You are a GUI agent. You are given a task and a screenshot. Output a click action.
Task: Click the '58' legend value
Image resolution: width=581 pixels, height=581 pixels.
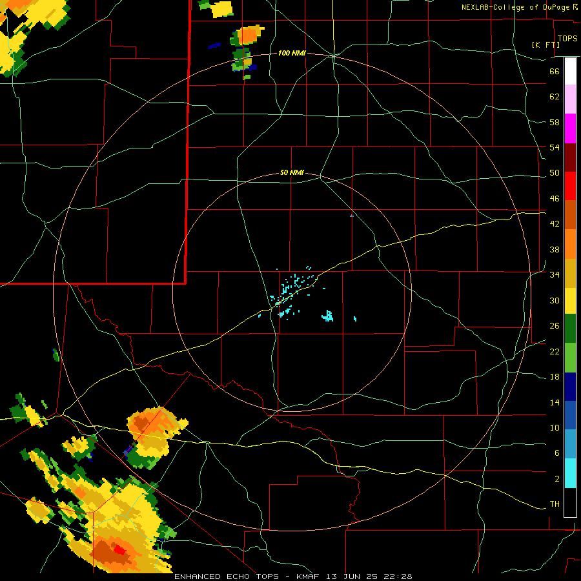555,122
